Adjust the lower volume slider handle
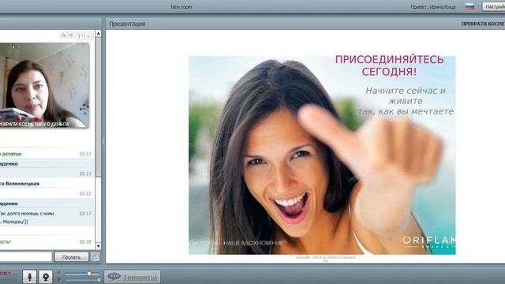The height and width of the screenshot is (284, 505). [99, 280]
